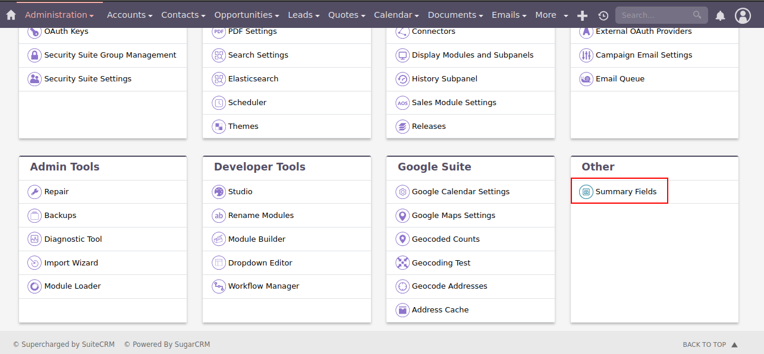Screen dimensions: 764x354
Task: Click the Workflow Manager icon
Action: pyautogui.click(x=219, y=286)
